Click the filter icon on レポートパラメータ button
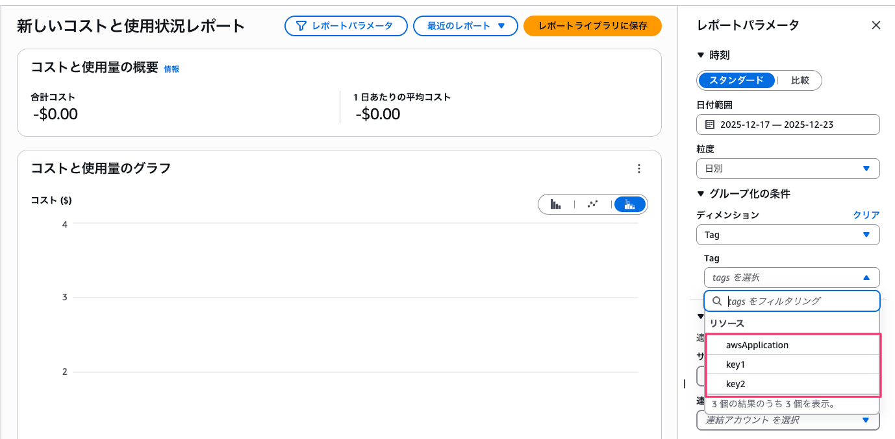The image size is (895, 439). [x=299, y=26]
